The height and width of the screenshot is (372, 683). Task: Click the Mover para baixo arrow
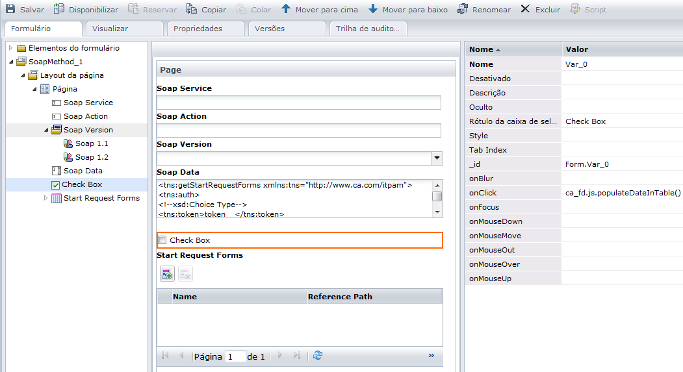373,8
